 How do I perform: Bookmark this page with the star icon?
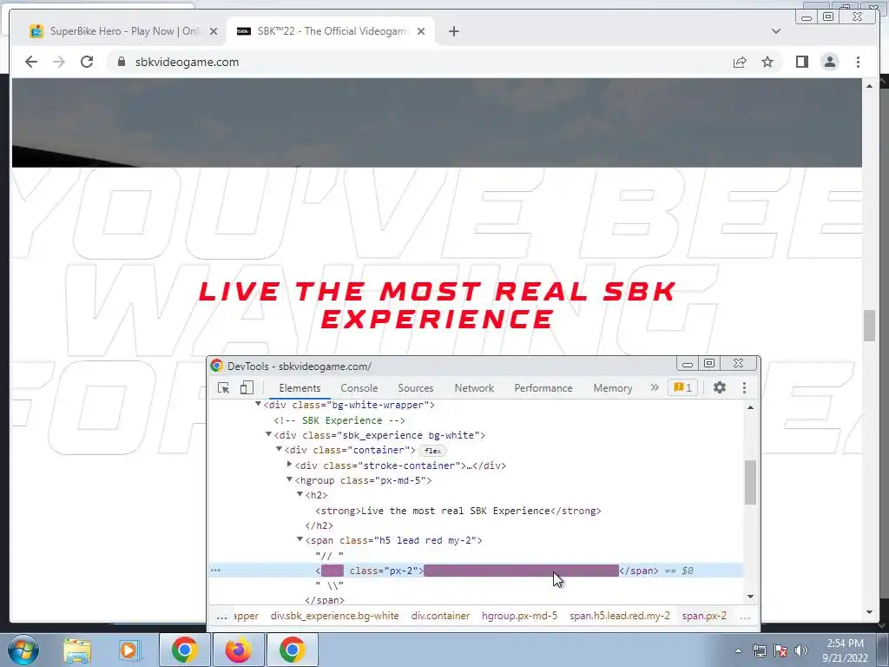pyautogui.click(x=767, y=62)
